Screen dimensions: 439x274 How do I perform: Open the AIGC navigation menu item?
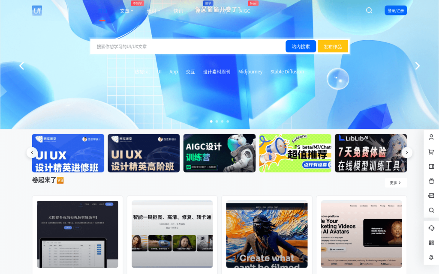point(244,11)
